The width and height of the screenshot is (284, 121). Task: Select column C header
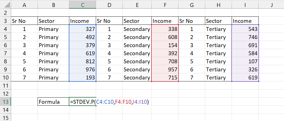coord(82,4)
